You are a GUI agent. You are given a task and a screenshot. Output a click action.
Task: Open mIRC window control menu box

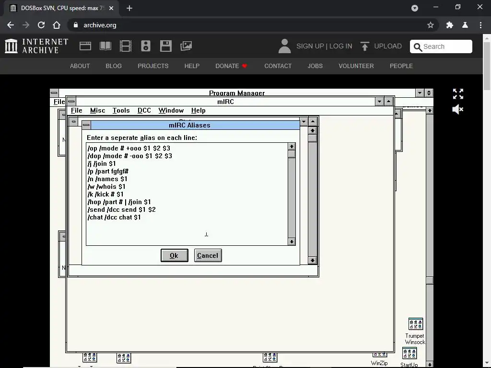pos(71,102)
